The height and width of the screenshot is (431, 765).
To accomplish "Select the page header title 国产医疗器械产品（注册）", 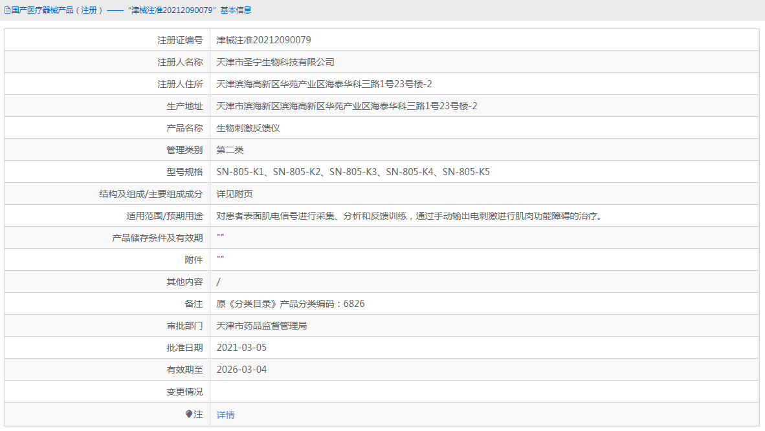I will [x=57, y=10].
